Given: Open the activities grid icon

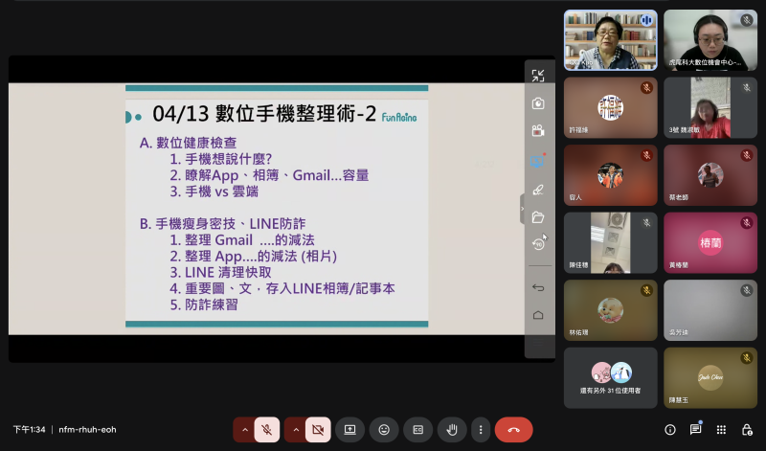Looking at the screenshot, I should click(x=721, y=430).
